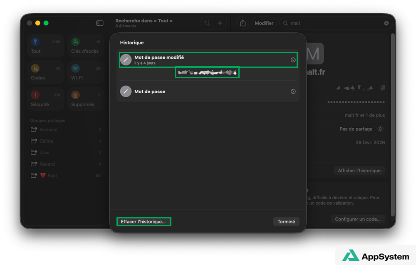Open the Pas de partage dropdown
The width and height of the screenshot is (416, 265).
[x=360, y=129]
